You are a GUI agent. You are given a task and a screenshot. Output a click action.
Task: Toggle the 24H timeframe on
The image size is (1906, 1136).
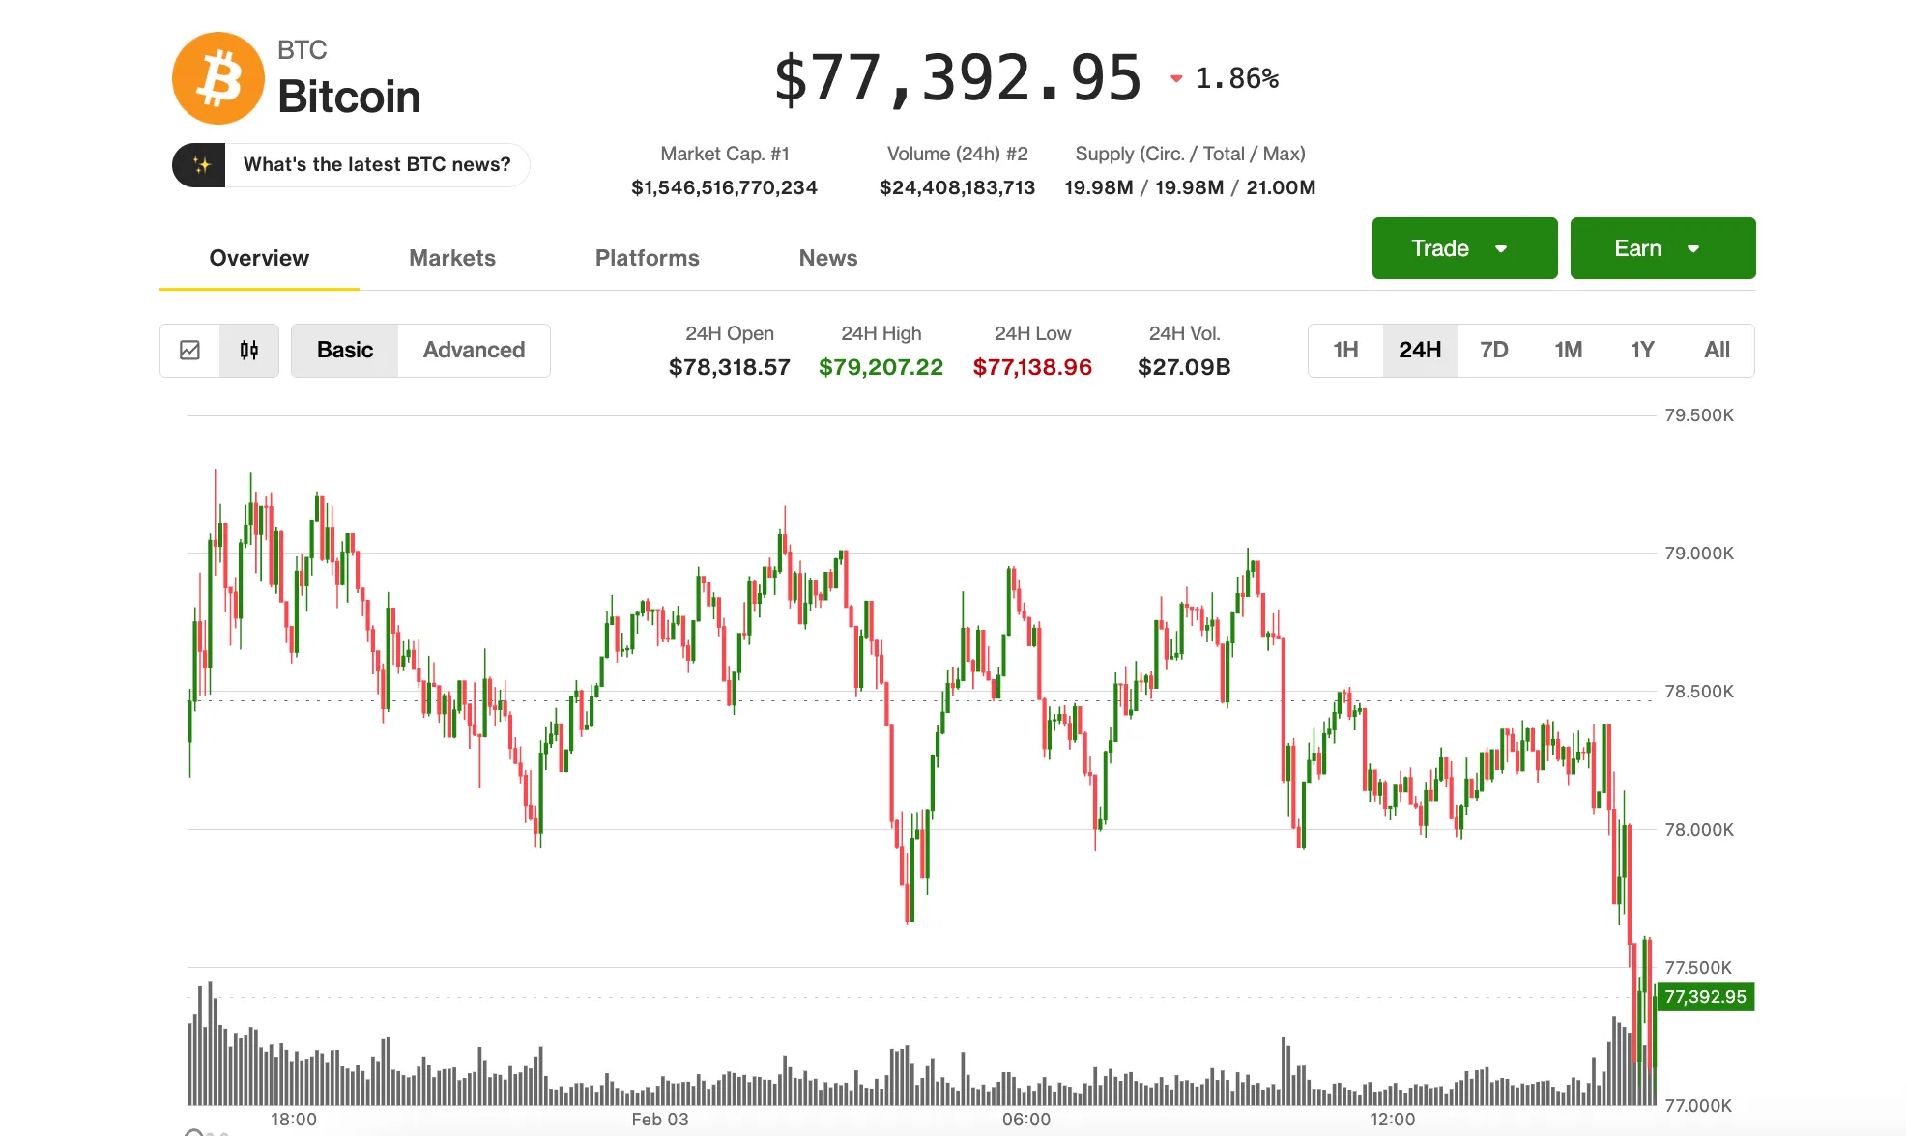click(x=1419, y=351)
